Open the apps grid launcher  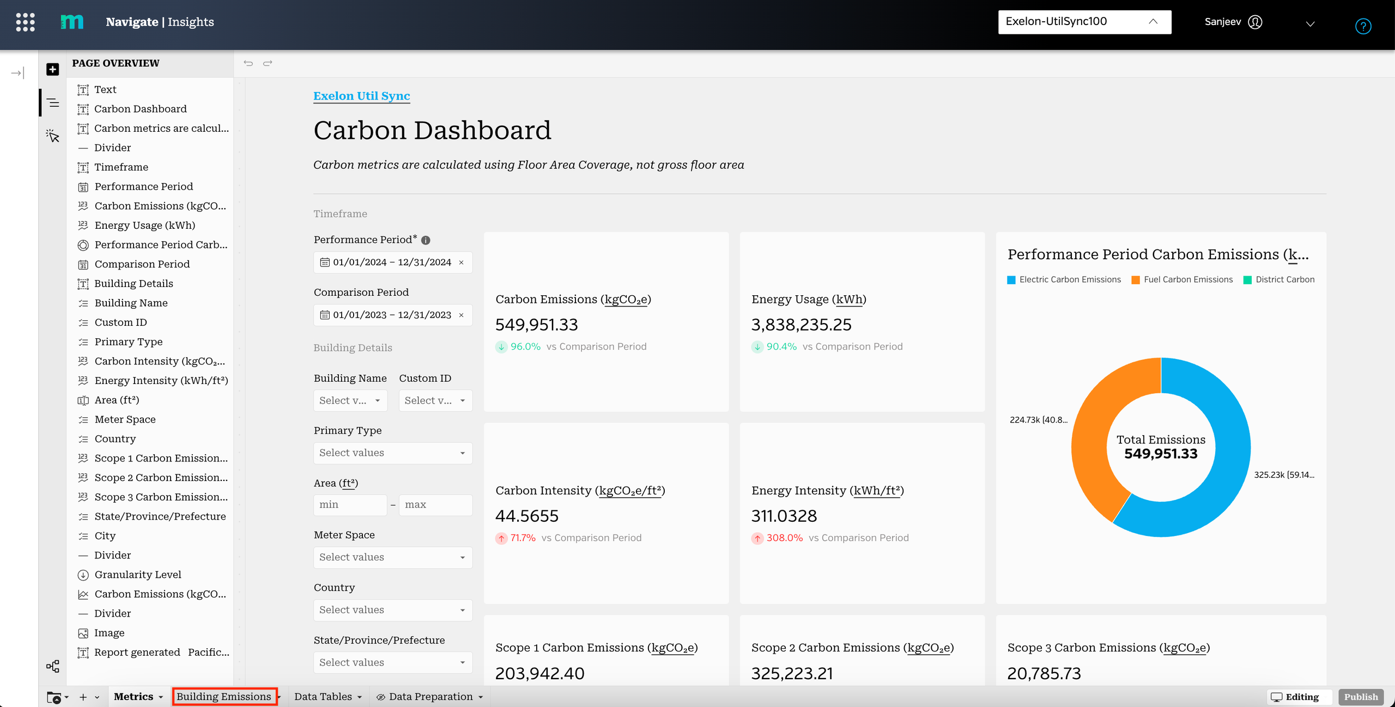[x=25, y=22]
